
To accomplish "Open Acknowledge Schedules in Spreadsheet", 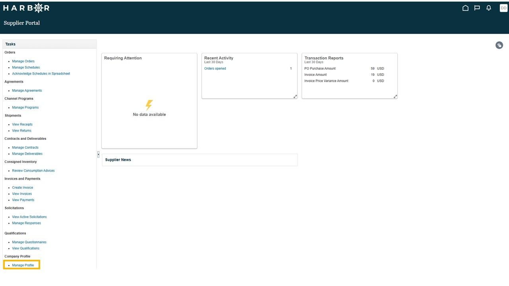I will click(41, 73).
